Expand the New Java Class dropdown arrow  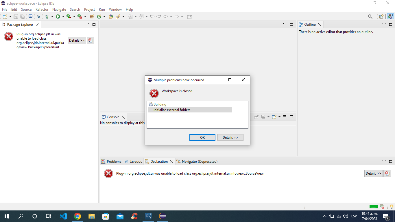pos(104,16)
